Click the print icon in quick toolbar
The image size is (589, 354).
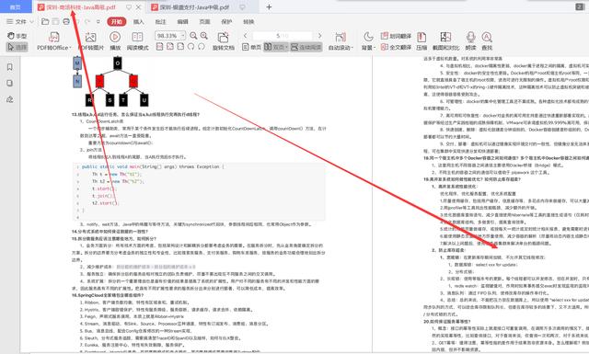tap(66, 21)
